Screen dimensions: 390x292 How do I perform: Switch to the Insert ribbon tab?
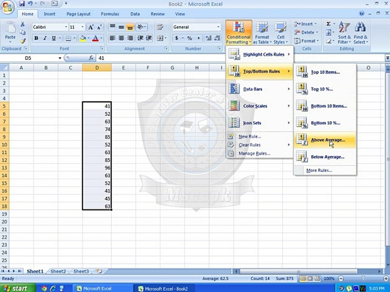pyautogui.click(x=50, y=14)
